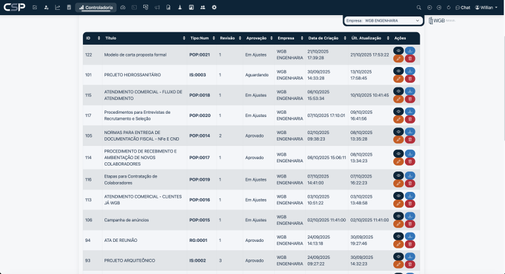
Task: Edit the POP:0019 Etapas para Contratação row
Action: tap(398, 183)
